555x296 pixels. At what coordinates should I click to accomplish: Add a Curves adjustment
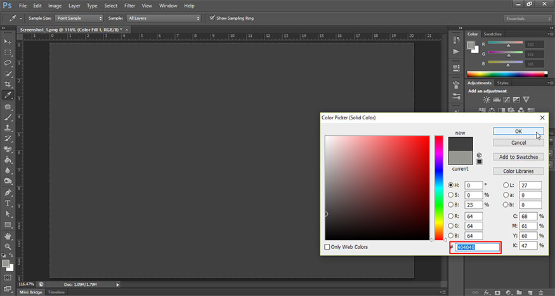pyautogui.click(x=507, y=100)
